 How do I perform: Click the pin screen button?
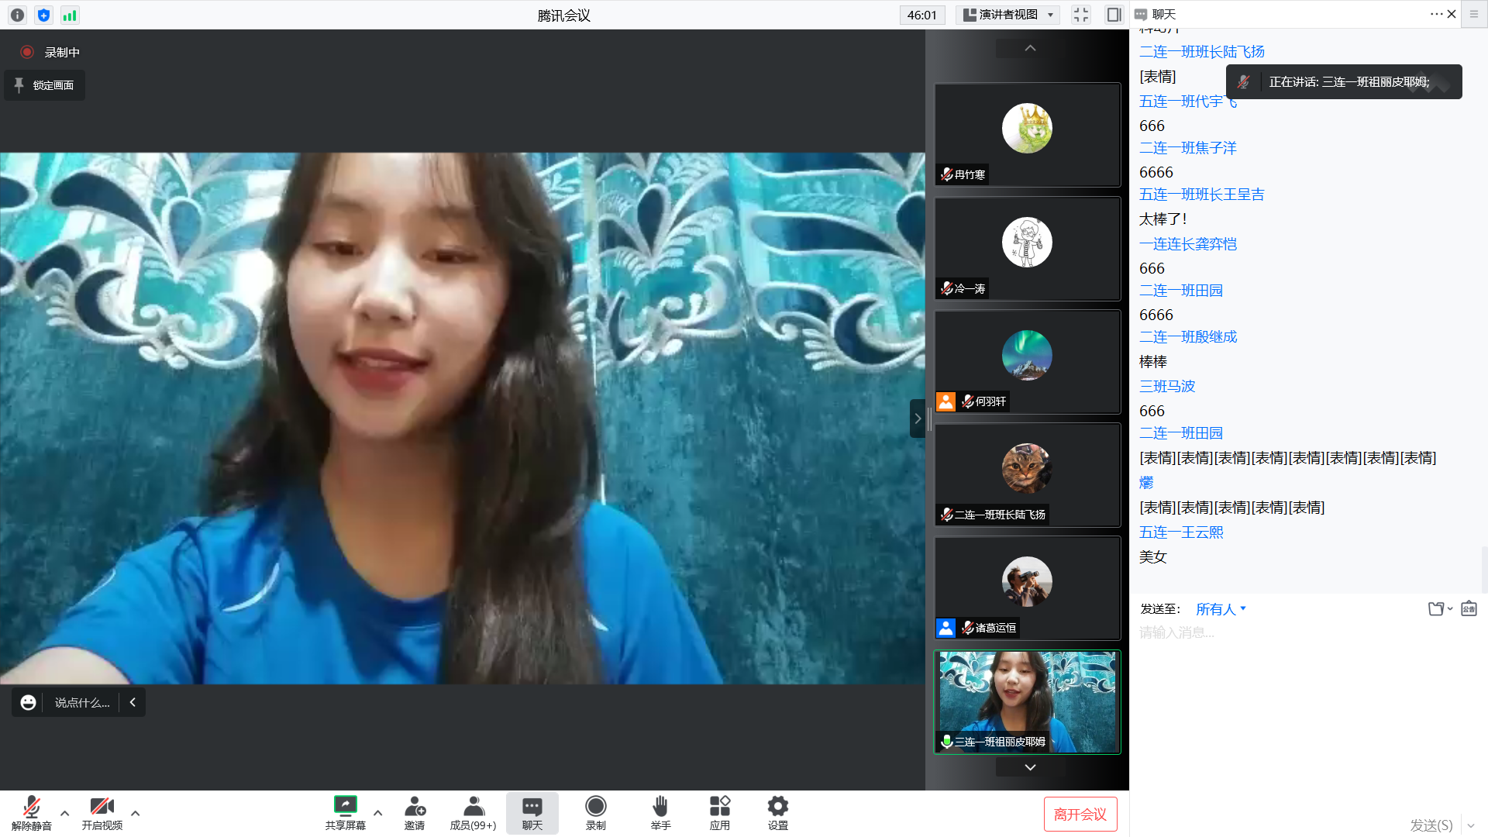[x=45, y=85]
